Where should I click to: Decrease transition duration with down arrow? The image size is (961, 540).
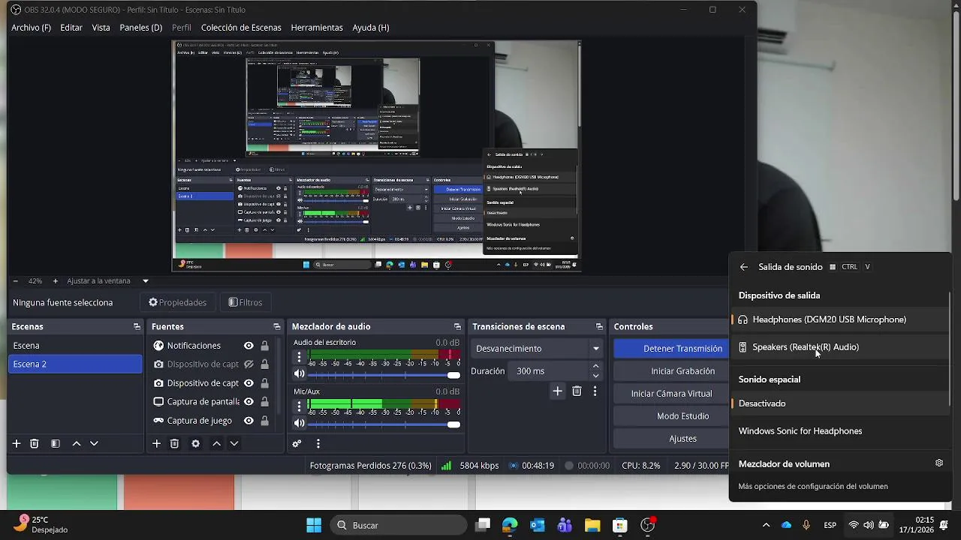point(595,376)
